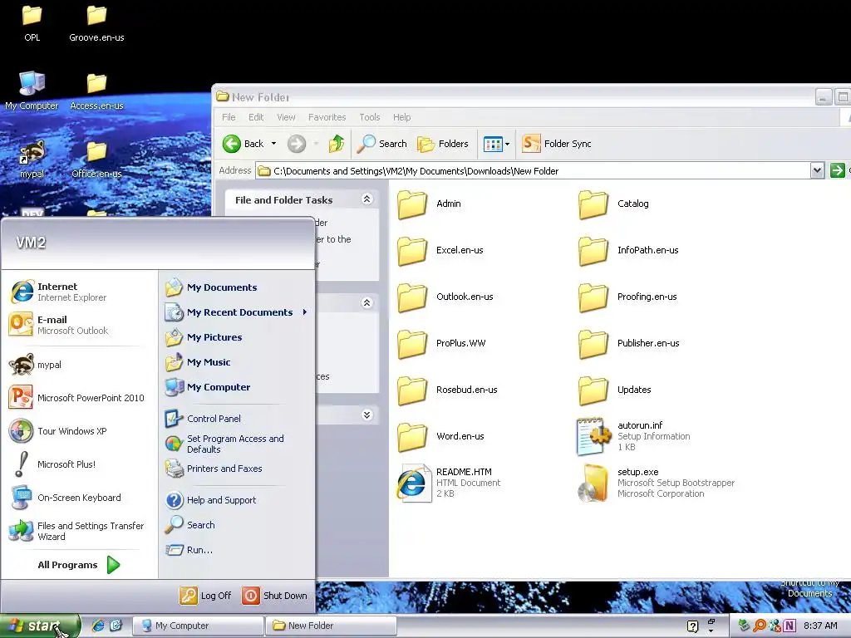Start Tour Windows XP
Screen dimensions: 851x638
pos(58,431)
